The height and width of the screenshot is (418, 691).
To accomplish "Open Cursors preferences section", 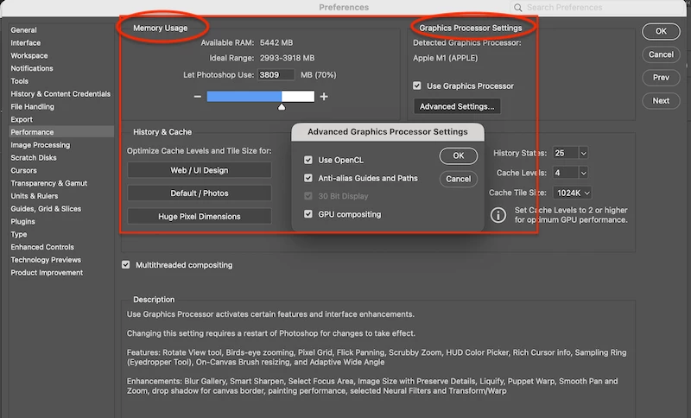I will coord(24,170).
